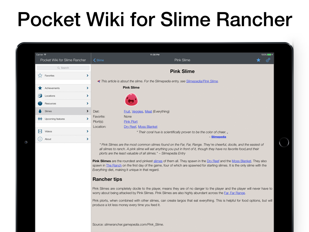Tap the Videos play icon
The width and height of the screenshot is (309, 232).
(x=40, y=131)
